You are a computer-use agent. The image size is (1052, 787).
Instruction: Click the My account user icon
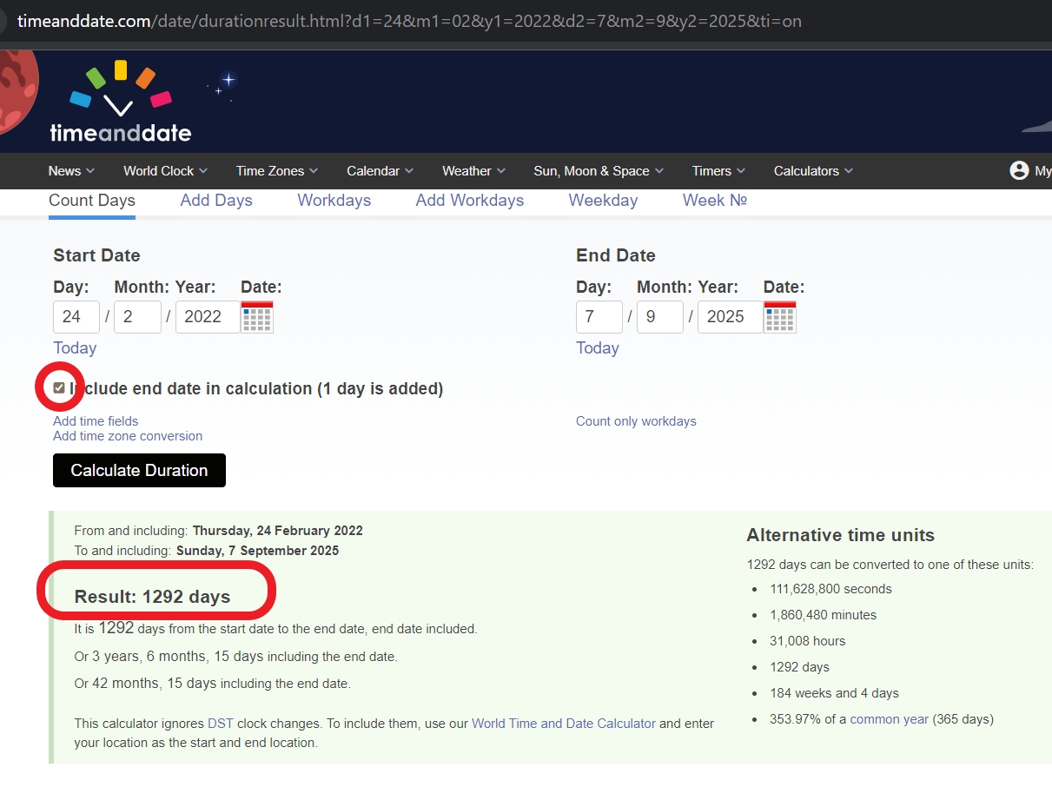pyautogui.click(x=1019, y=170)
